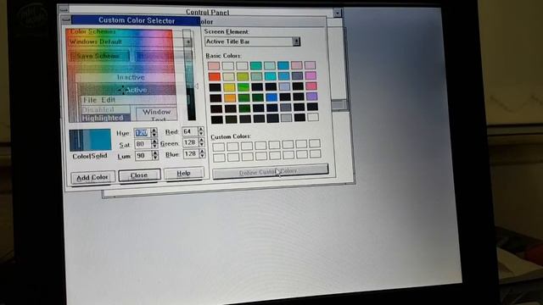Open the Screen Element dropdown list
The width and height of the screenshot is (543, 305).
(296, 42)
